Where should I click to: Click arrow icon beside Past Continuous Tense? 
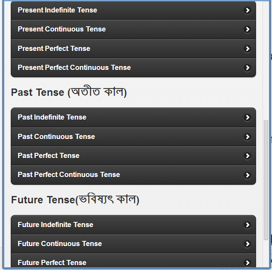[247, 137]
